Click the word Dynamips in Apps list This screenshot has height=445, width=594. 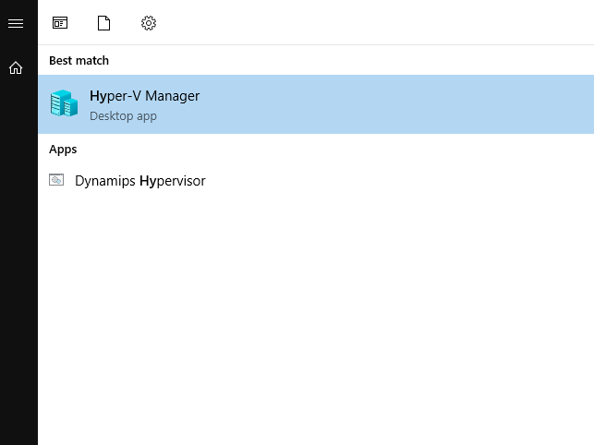tap(105, 181)
